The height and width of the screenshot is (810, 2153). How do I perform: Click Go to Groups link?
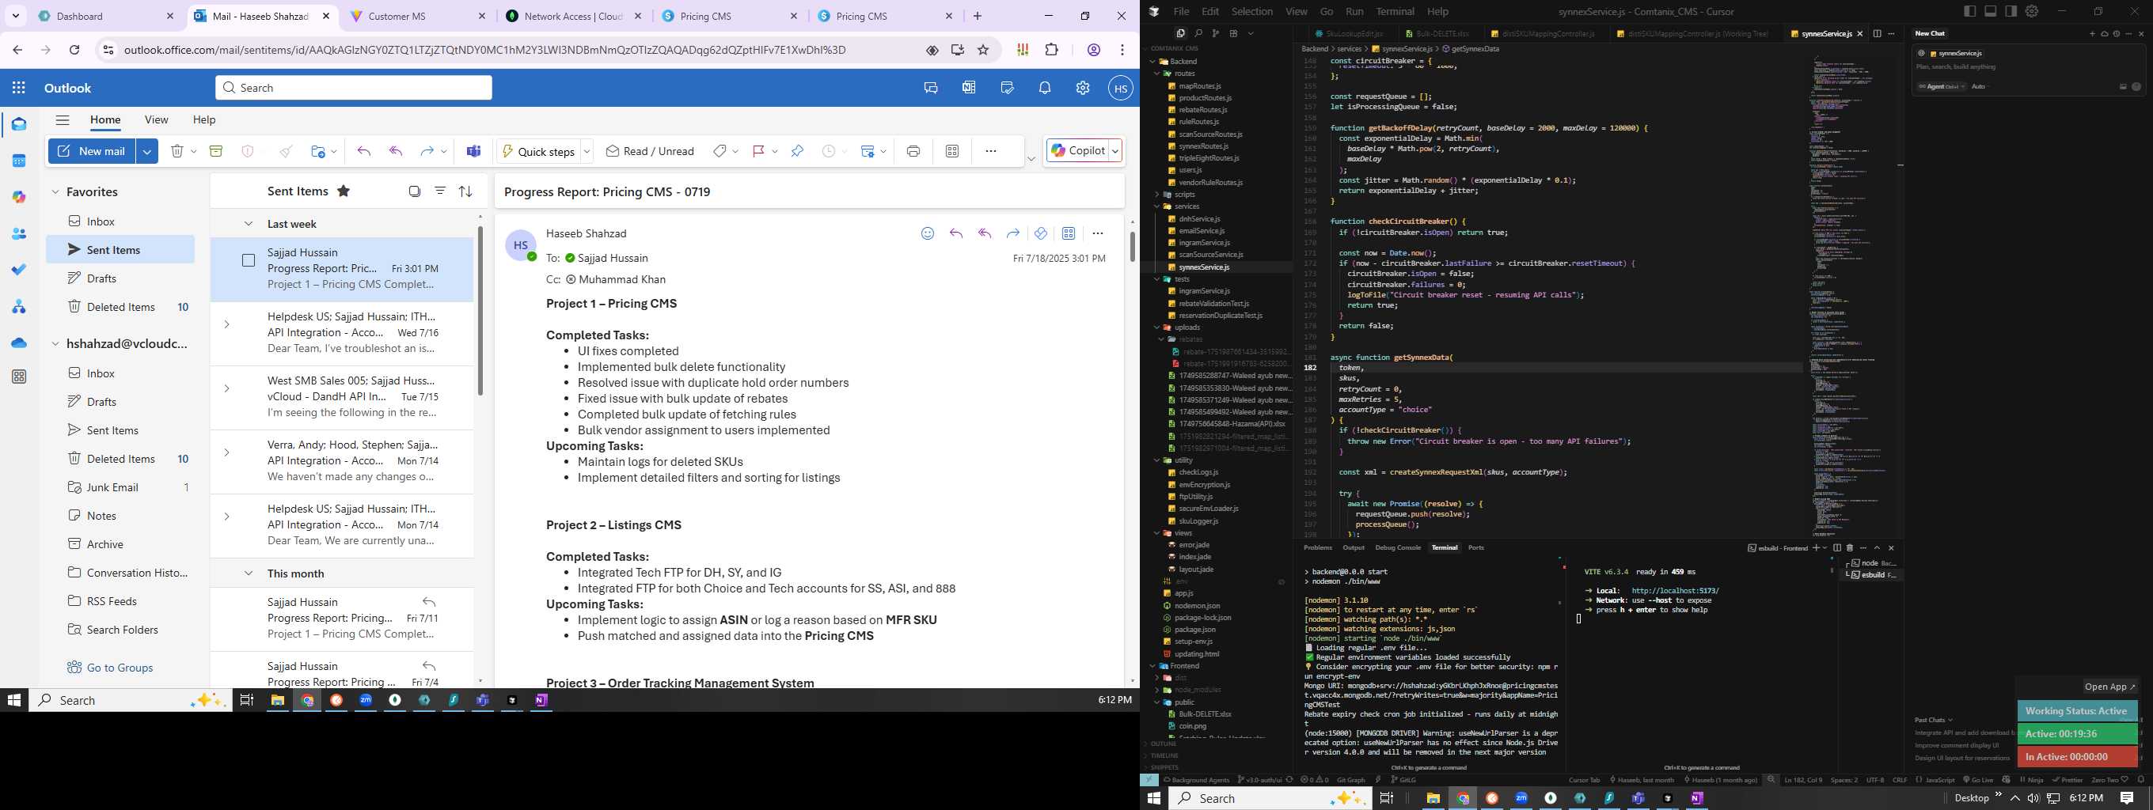[x=120, y=667]
